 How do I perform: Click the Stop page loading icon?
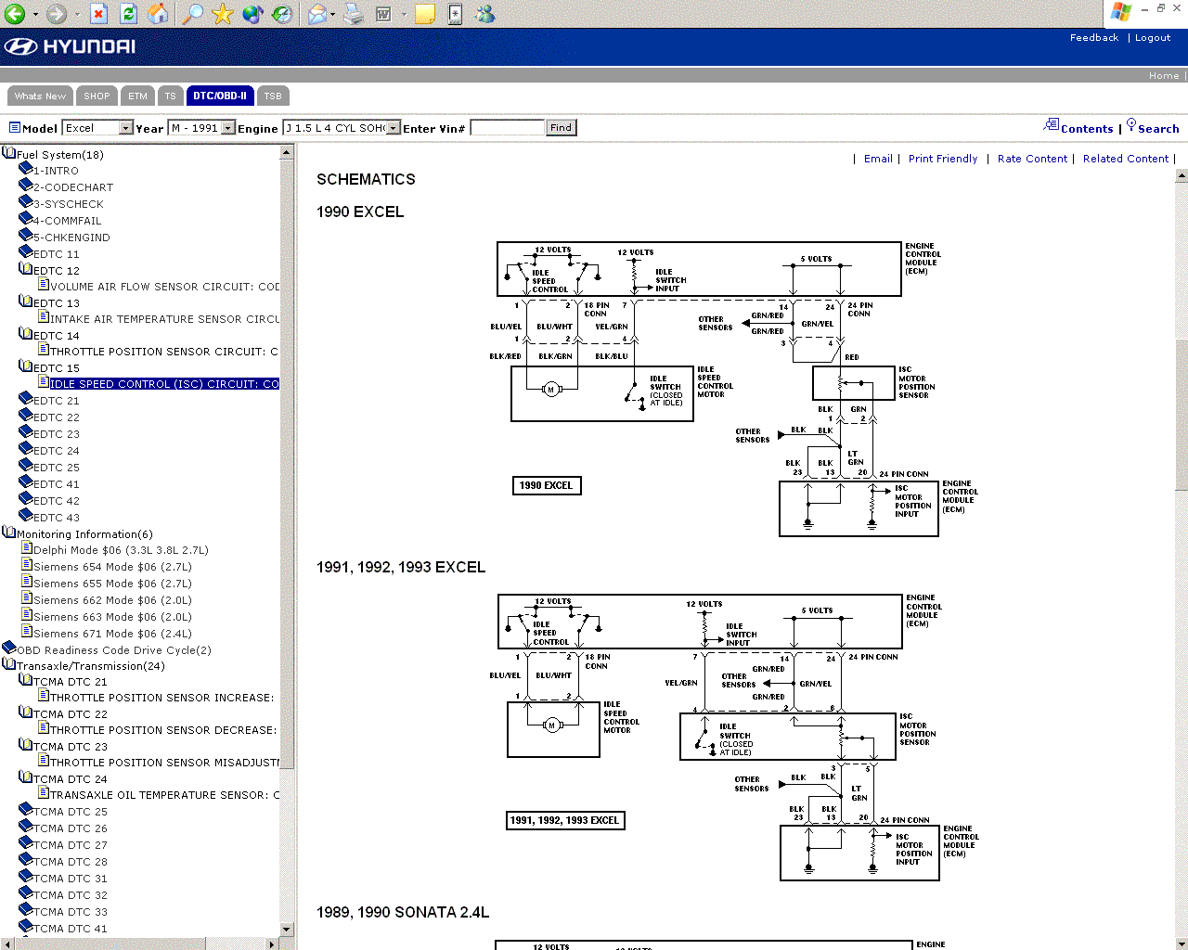click(98, 14)
